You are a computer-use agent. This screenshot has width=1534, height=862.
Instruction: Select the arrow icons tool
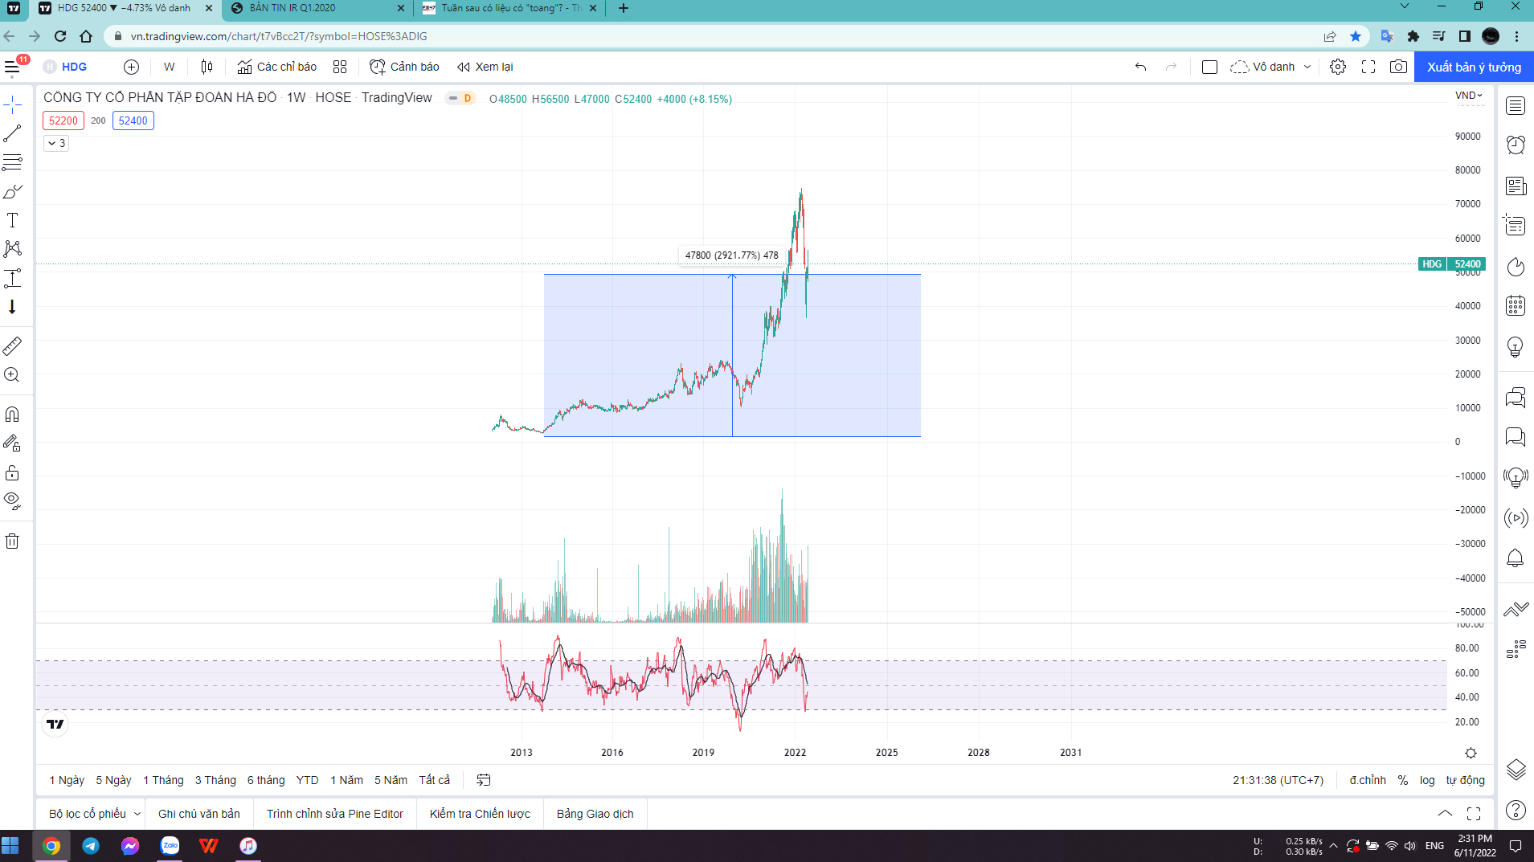tap(13, 307)
